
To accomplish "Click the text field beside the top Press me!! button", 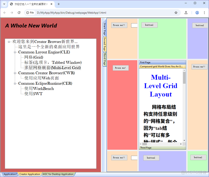I will [x=134, y=25].
